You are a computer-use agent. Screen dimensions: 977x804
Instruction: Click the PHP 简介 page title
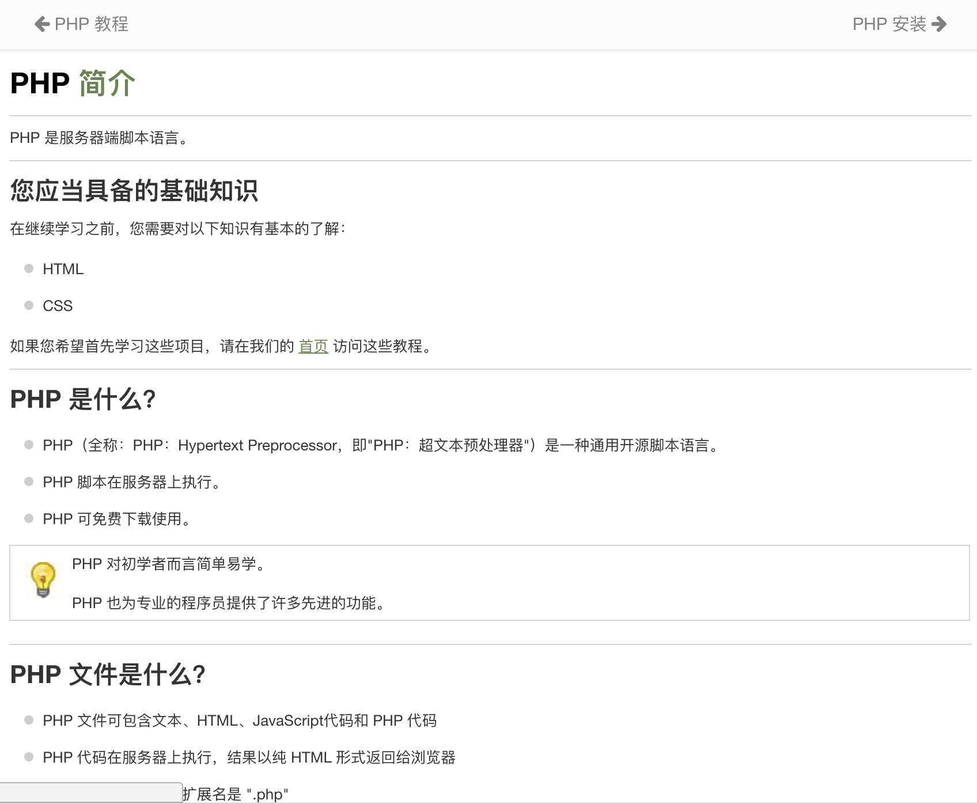point(73,83)
